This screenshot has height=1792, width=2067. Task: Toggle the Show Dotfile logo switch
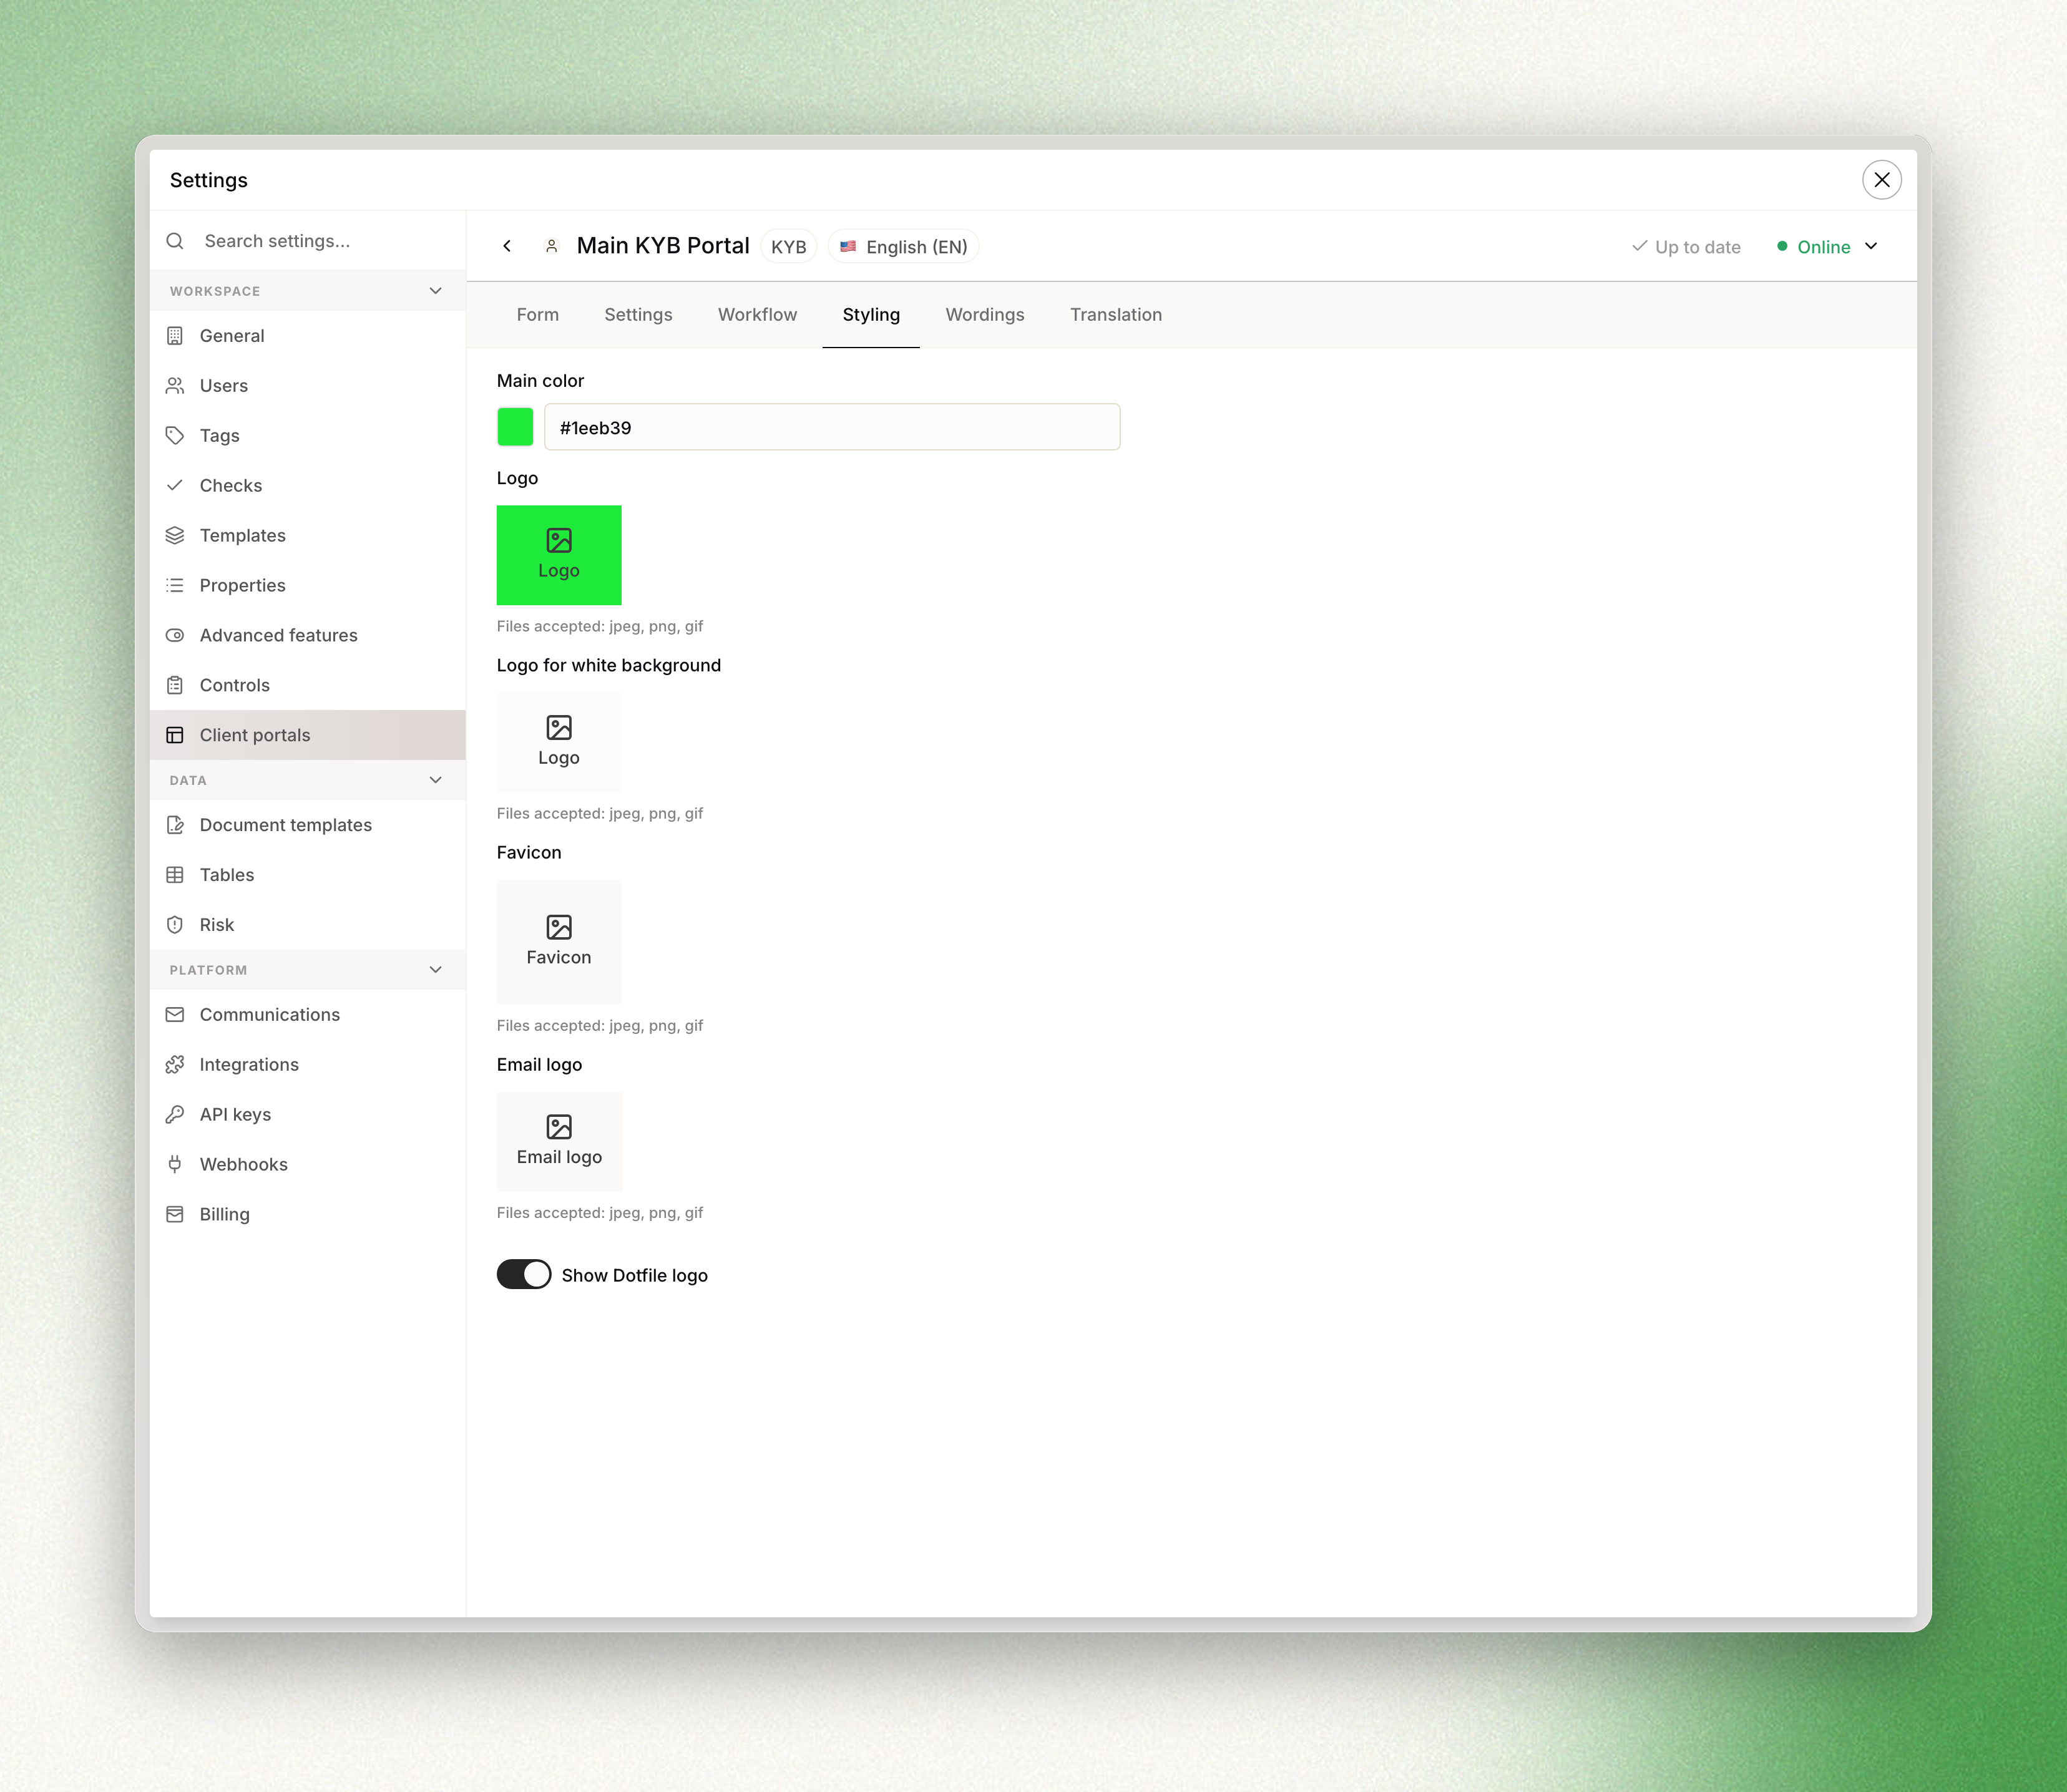(x=524, y=1274)
